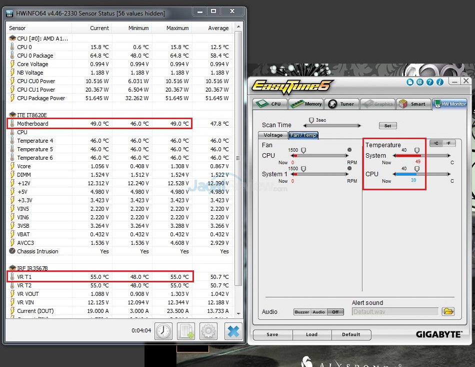Switch temperature unit to °F

tap(449, 143)
